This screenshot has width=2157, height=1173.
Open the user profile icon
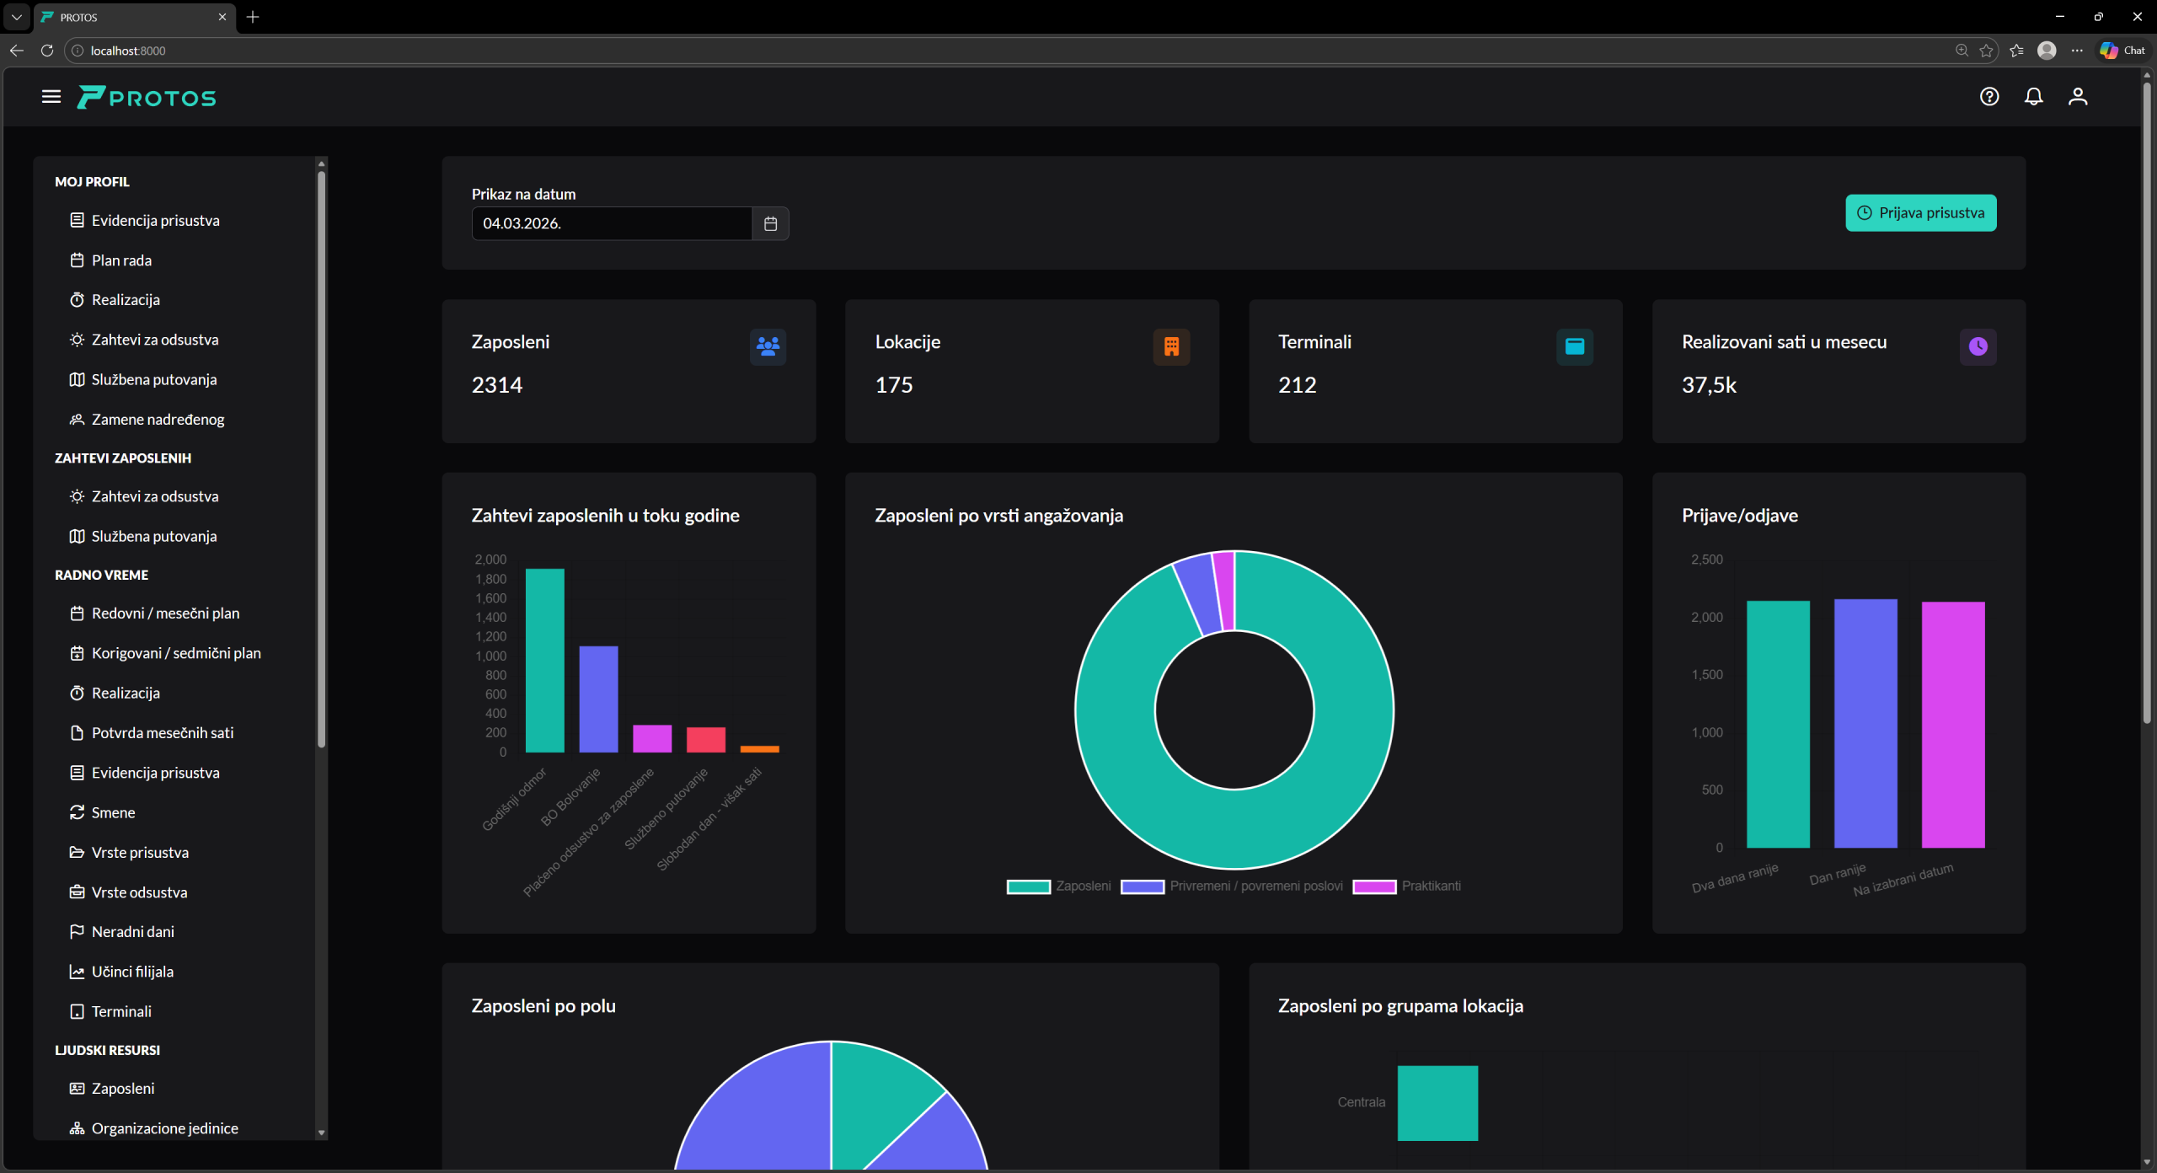pos(2078,97)
